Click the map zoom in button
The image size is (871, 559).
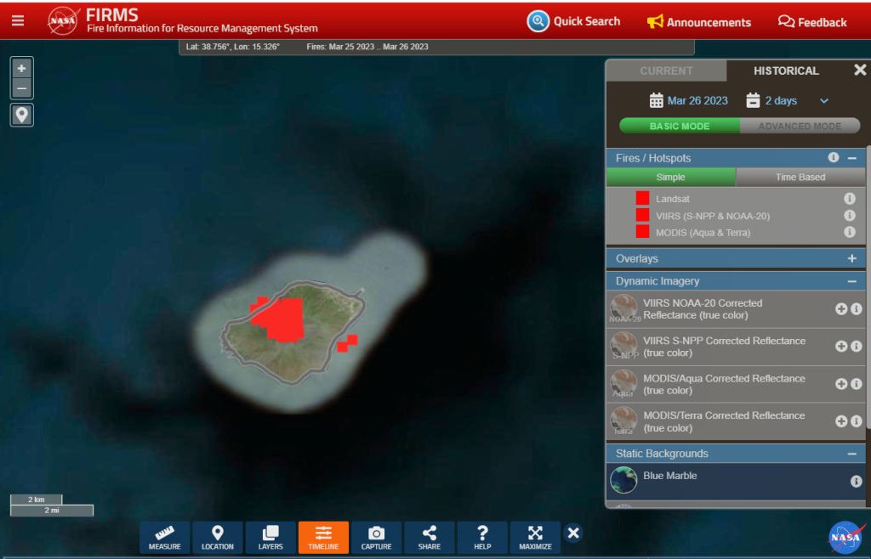click(x=22, y=68)
